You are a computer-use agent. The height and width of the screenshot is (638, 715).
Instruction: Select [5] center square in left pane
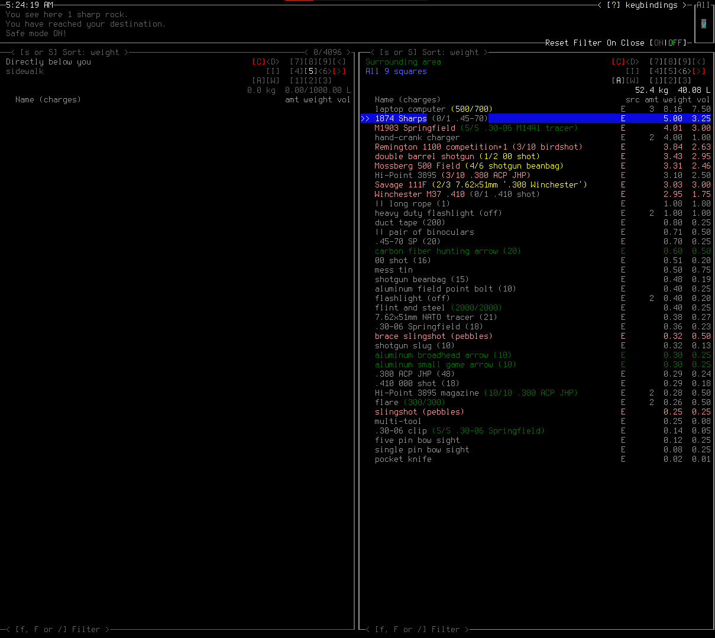311,71
